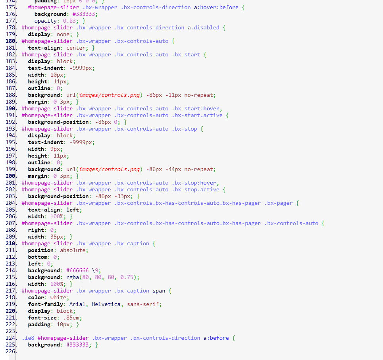This screenshot has height=360, width=383.
Task: Click the line number 190
Action: pyautogui.click(x=12, y=108)
